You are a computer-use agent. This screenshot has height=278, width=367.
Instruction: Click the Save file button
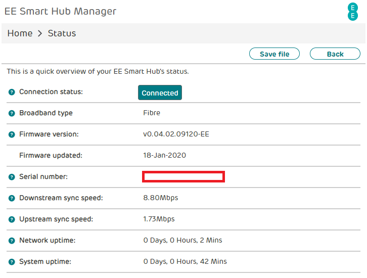(x=274, y=54)
